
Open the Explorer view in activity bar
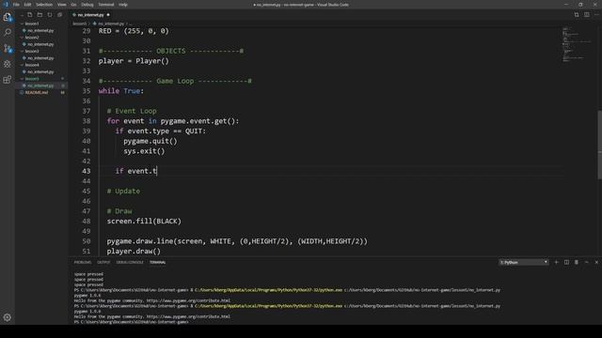pyautogui.click(x=8, y=17)
